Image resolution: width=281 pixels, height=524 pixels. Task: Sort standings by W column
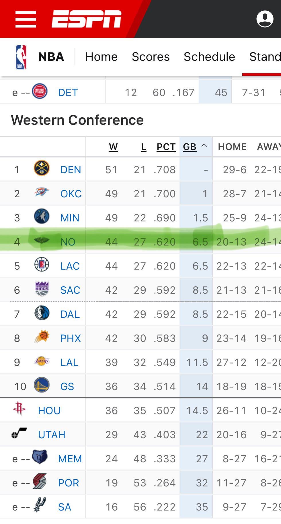(113, 147)
